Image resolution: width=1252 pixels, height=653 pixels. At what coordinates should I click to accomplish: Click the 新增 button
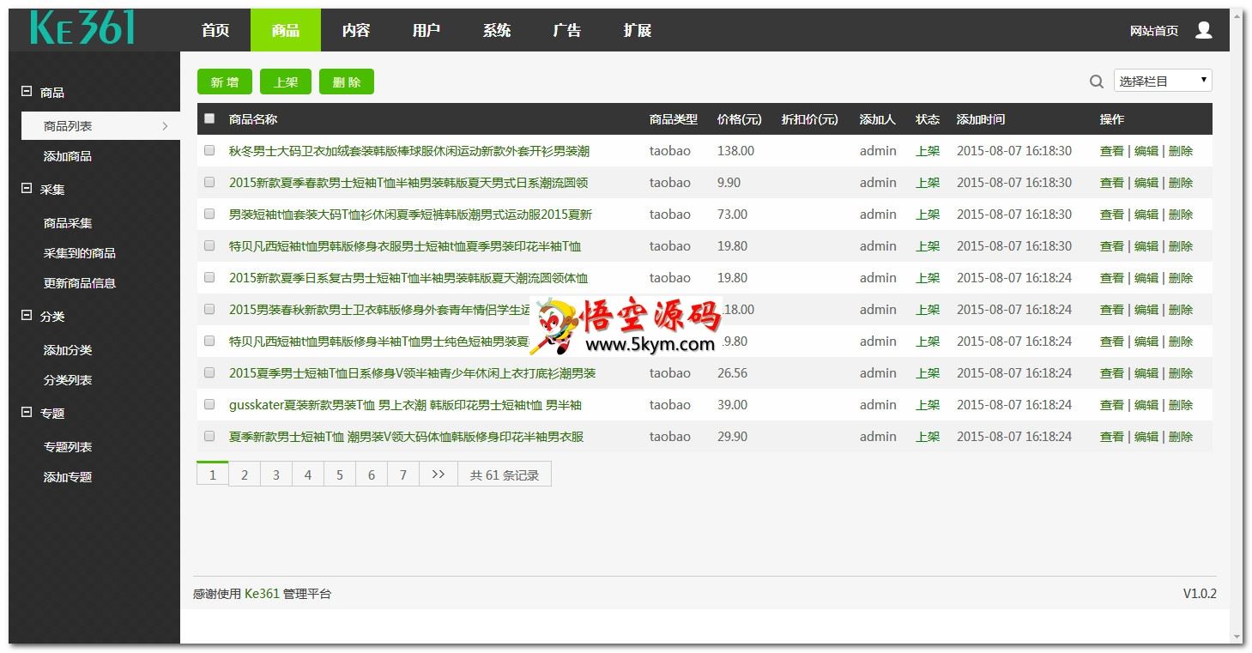225,82
